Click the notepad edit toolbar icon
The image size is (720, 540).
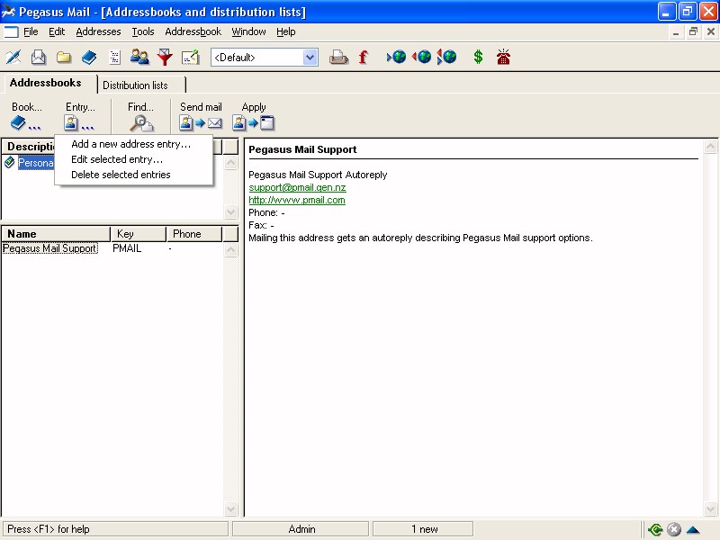tap(190, 57)
